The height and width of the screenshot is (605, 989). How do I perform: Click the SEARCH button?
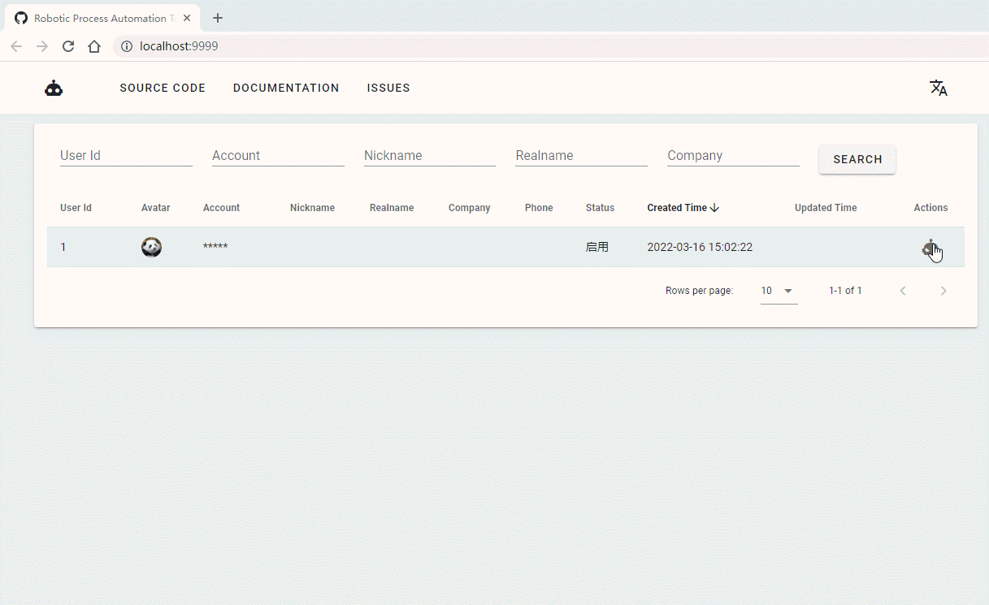[857, 159]
